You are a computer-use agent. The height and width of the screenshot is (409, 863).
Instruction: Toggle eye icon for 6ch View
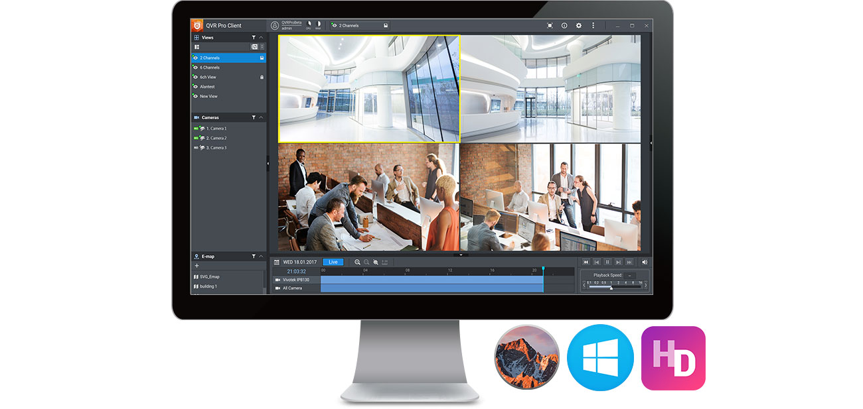click(196, 77)
